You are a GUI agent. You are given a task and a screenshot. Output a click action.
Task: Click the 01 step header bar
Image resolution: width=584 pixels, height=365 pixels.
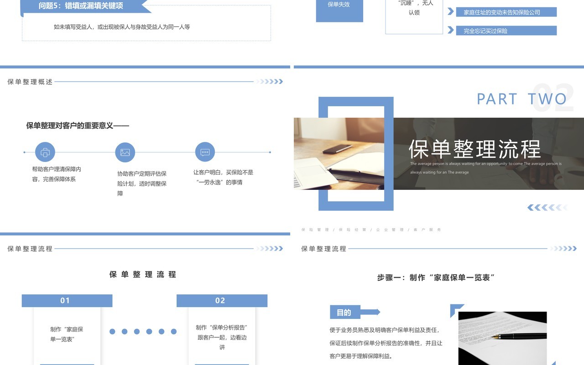[x=67, y=301]
